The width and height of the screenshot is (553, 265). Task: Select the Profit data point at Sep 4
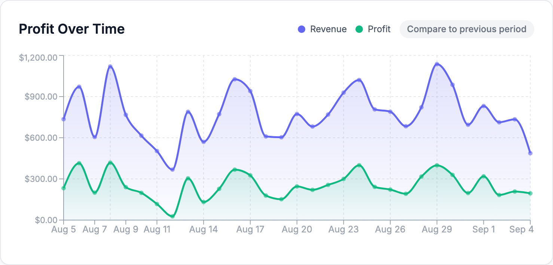[x=530, y=193]
